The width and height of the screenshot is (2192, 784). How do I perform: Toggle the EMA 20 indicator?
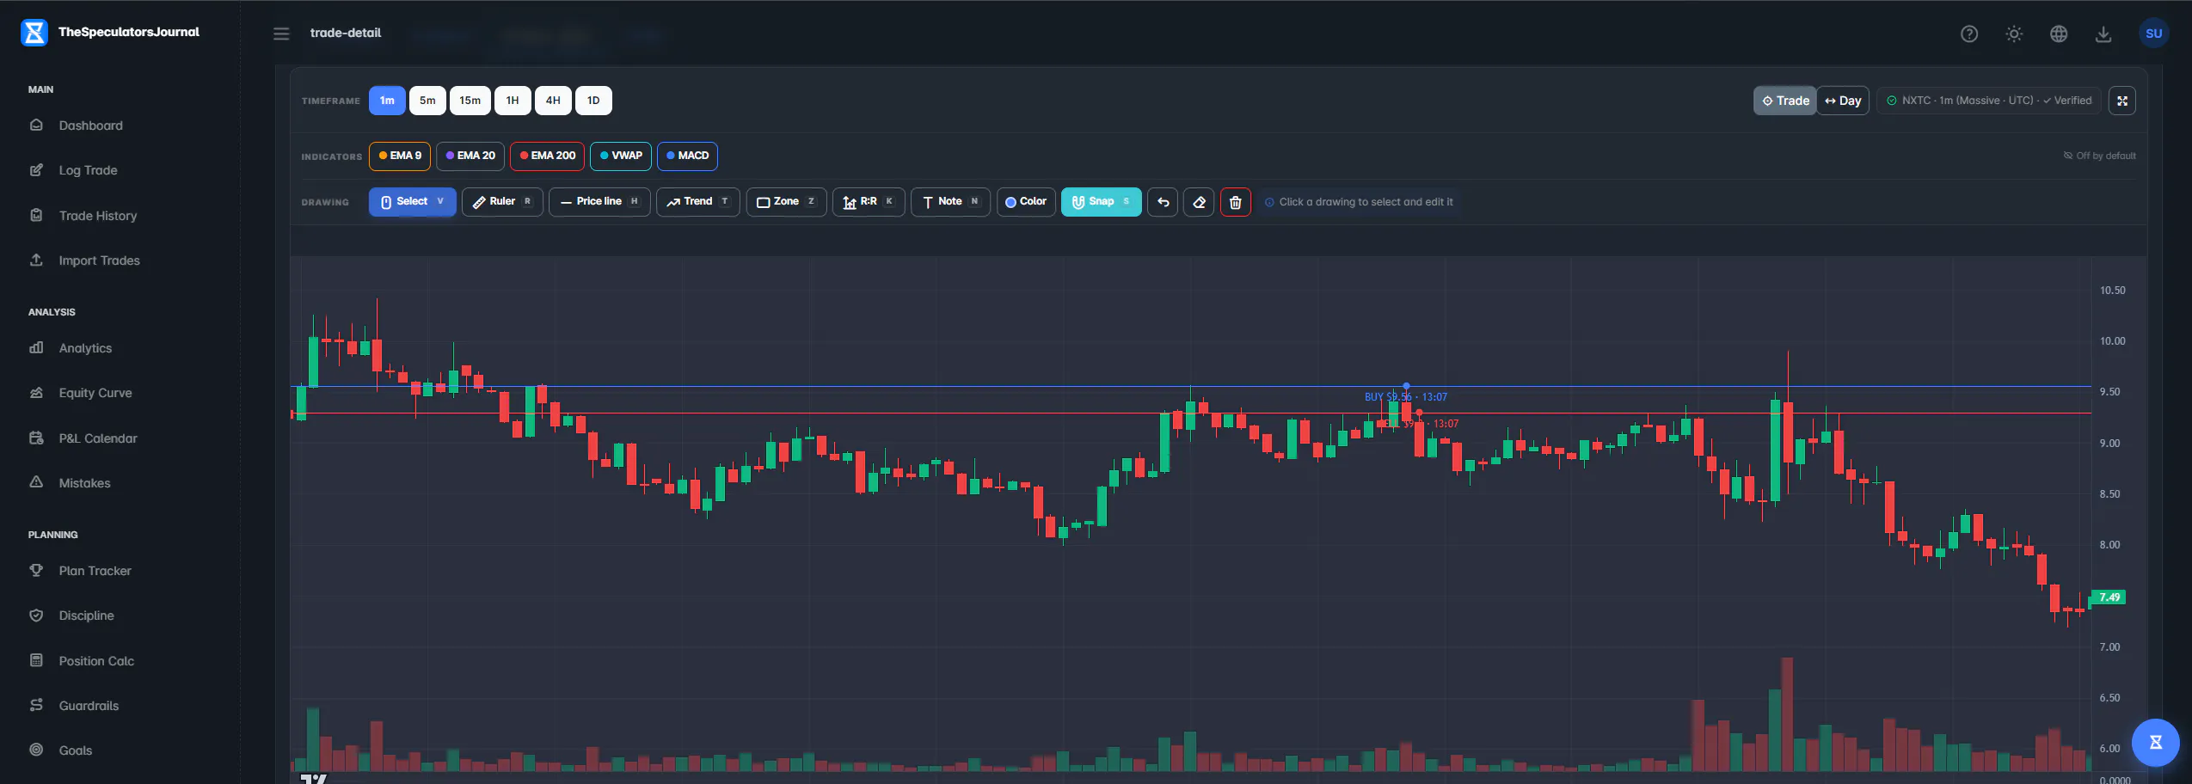(x=470, y=156)
